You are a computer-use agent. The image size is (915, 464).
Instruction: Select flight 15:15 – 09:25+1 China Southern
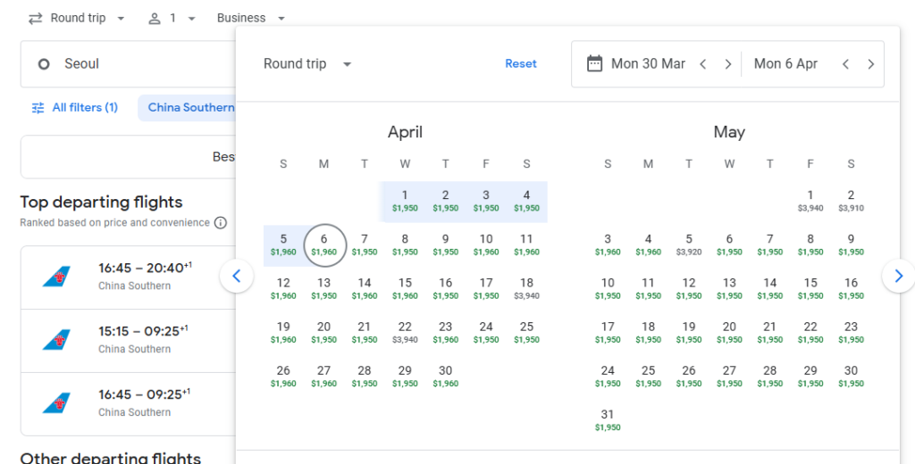pos(129,341)
